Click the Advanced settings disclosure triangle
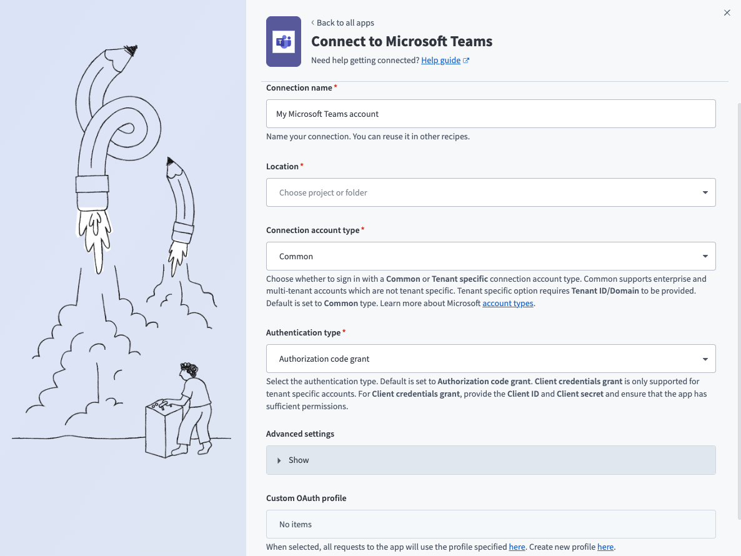This screenshot has width=741, height=556. [279, 460]
